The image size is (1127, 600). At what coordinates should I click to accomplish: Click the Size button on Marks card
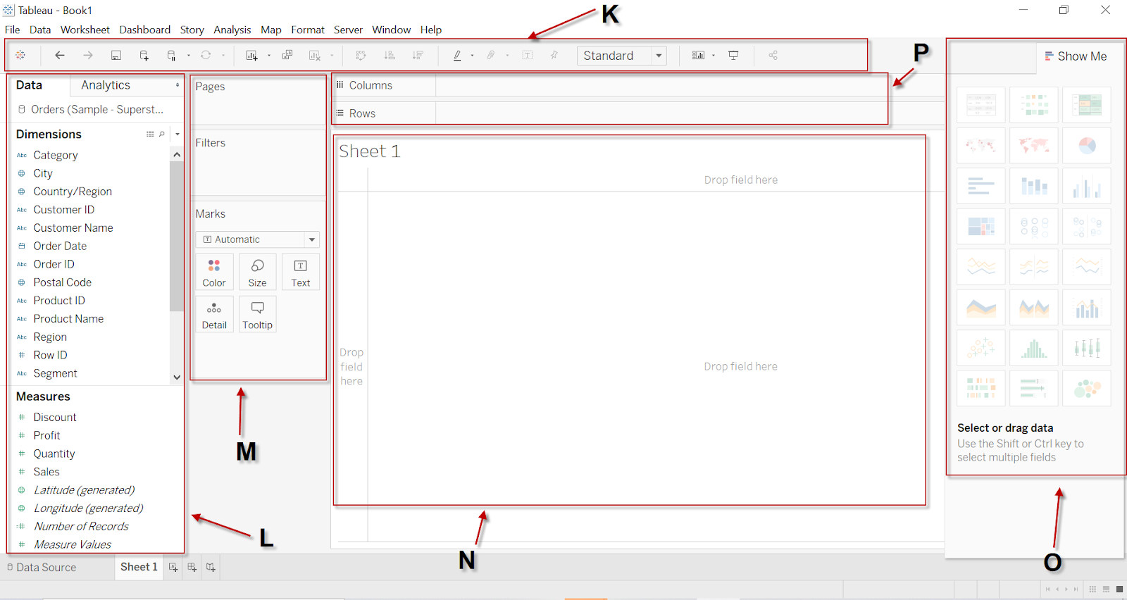tap(258, 273)
